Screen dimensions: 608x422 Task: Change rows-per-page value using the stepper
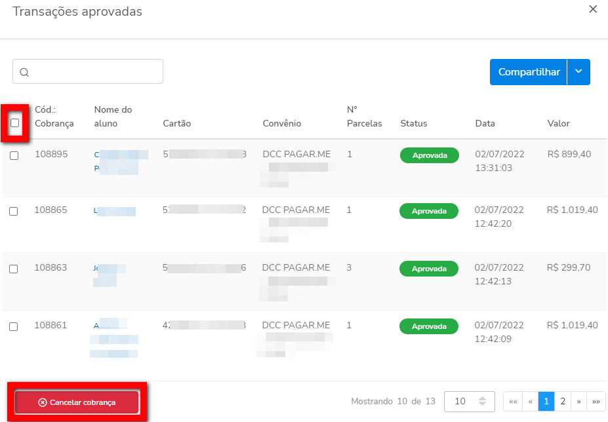(482, 401)
